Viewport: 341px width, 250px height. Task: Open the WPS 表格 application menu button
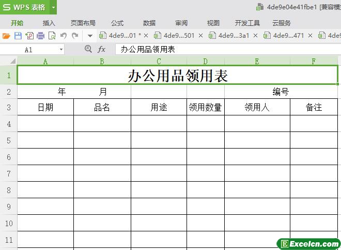point(25,7)
